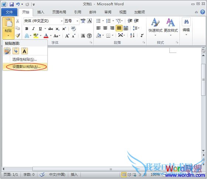207x179 pixels.
Task: Switch to 引用 tab
Action: tap(78, 12)
